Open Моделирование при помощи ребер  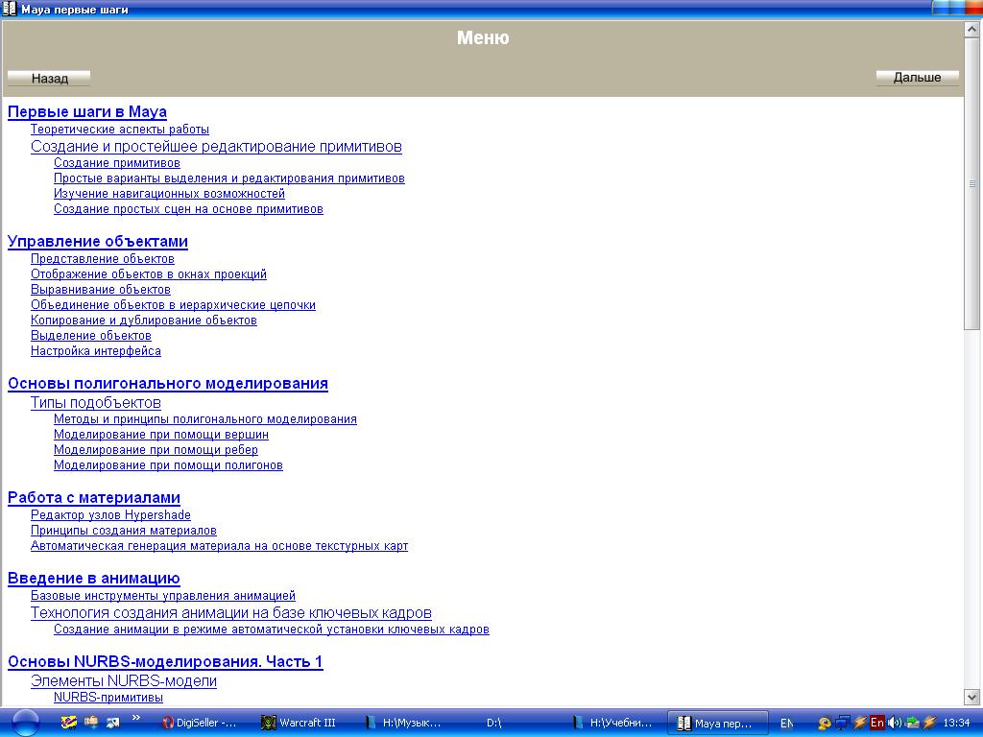156,449
